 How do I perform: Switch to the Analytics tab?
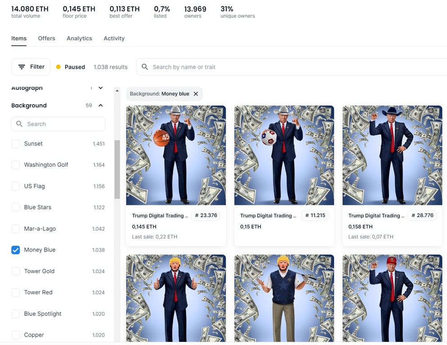click(x=79, y=38)
